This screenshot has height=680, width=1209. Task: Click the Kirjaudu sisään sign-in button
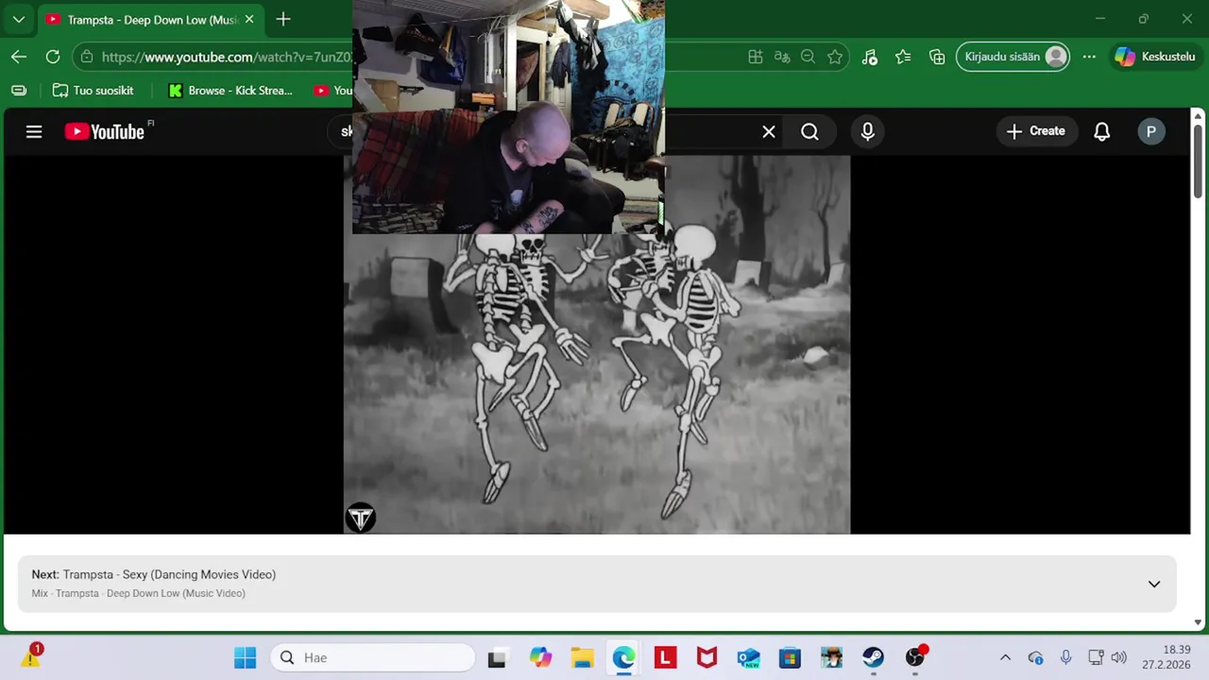pyautogui.click(x=1013, y=57)
